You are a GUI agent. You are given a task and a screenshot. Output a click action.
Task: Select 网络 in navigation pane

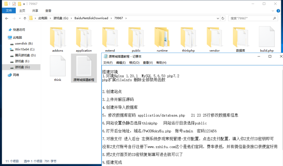click(x=16, y=75)
